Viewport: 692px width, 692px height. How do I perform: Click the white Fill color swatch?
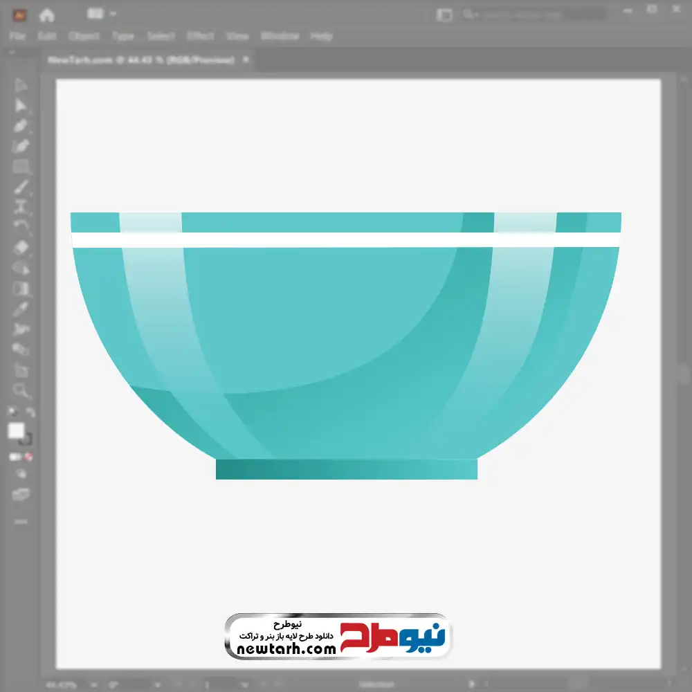click(16, 431)
